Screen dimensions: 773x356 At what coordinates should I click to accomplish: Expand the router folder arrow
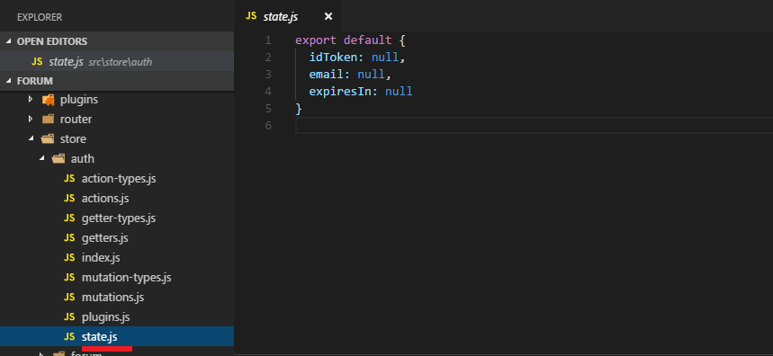[31, 120]
